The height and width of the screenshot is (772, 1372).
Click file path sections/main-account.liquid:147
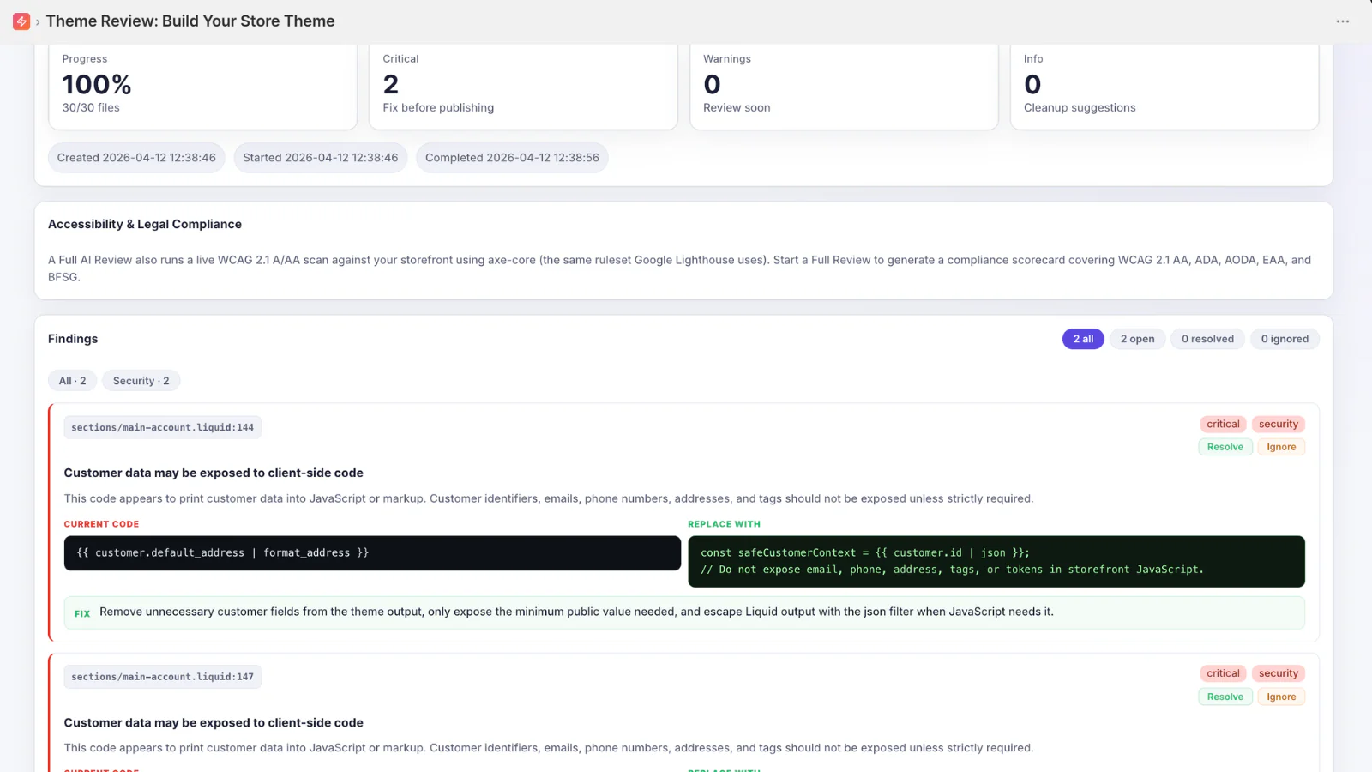162,677
